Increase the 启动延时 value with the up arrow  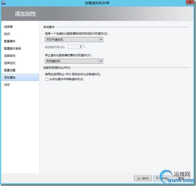point(84,46)
